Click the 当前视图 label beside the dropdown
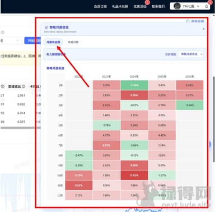The width and height of the screenshot is (215, 212). 171,54
